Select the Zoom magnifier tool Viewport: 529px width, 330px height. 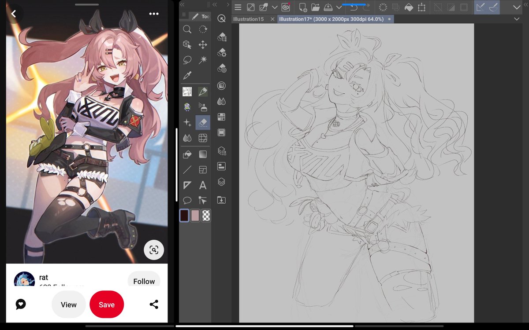coord(187,29)
